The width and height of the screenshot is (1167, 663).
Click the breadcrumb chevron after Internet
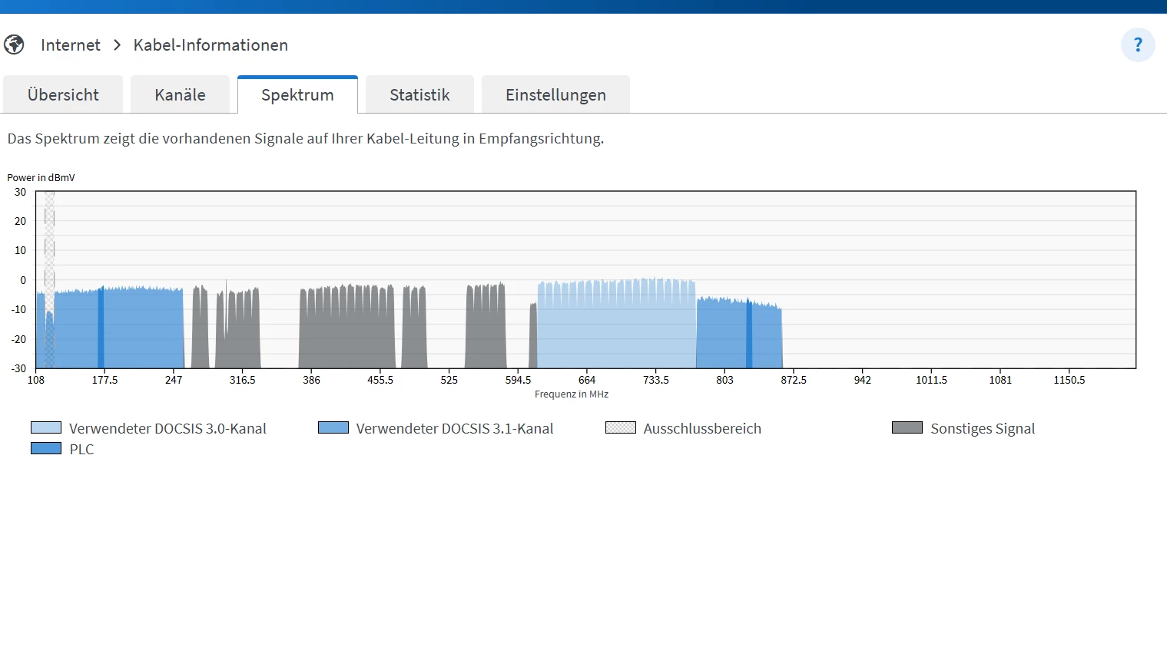(x=118, y=45)
